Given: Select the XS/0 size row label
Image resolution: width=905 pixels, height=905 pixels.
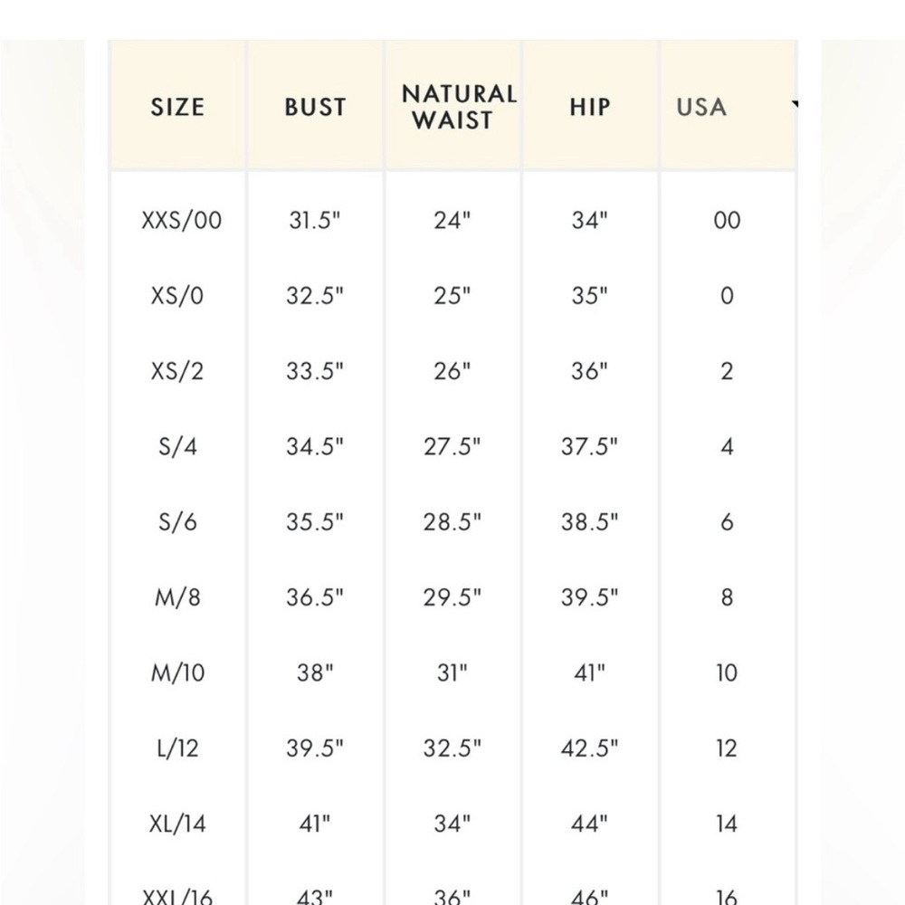Looking at the screenshot, I should tap(177, 296).
